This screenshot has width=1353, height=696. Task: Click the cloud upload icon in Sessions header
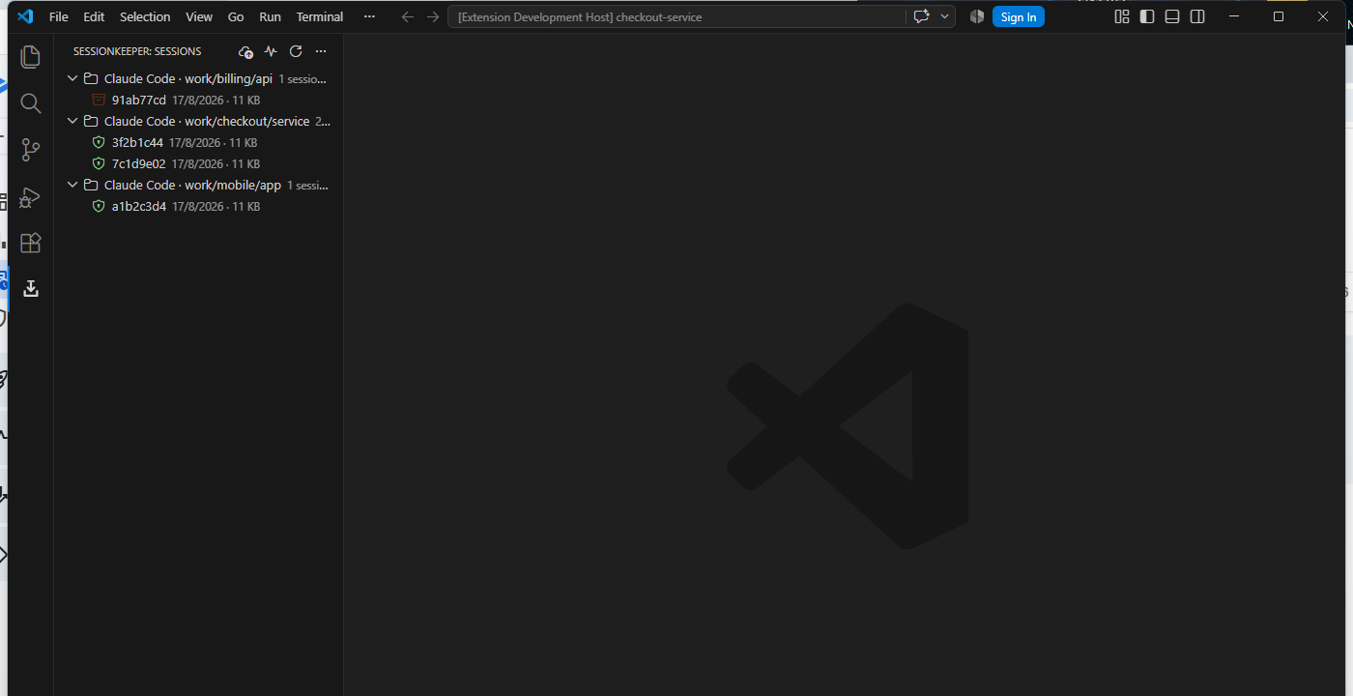245,51
